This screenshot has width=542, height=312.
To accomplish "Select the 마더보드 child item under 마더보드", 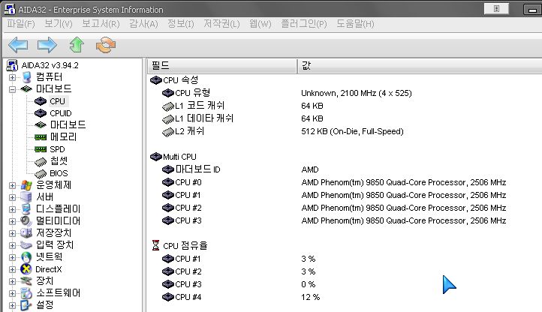I will click(x=68, y=124).
